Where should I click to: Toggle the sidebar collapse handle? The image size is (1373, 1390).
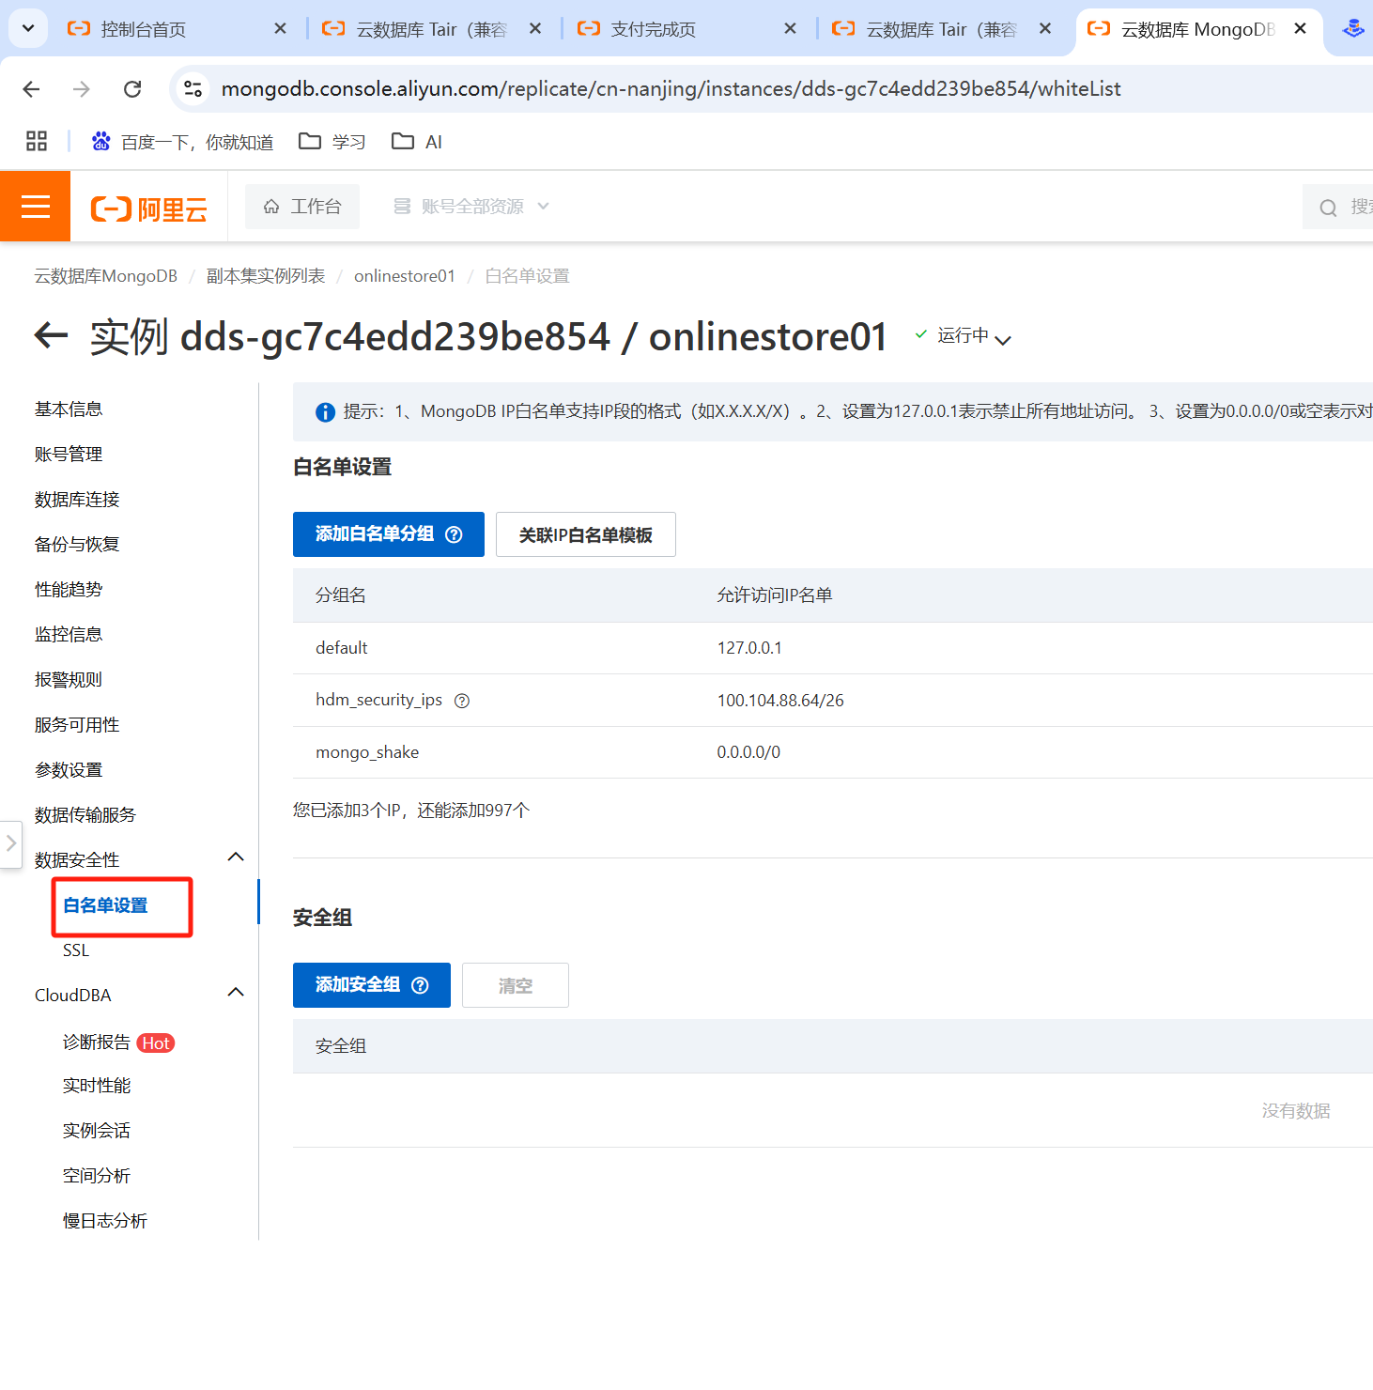(10, 844)
